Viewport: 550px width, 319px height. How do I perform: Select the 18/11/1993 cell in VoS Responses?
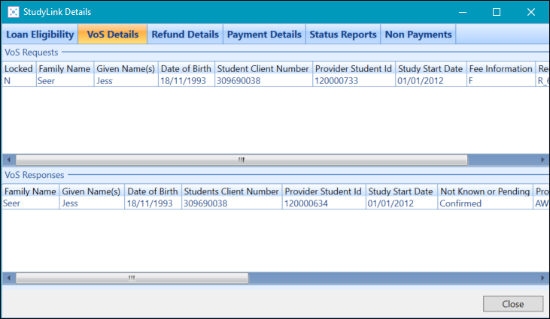(153, 203)
